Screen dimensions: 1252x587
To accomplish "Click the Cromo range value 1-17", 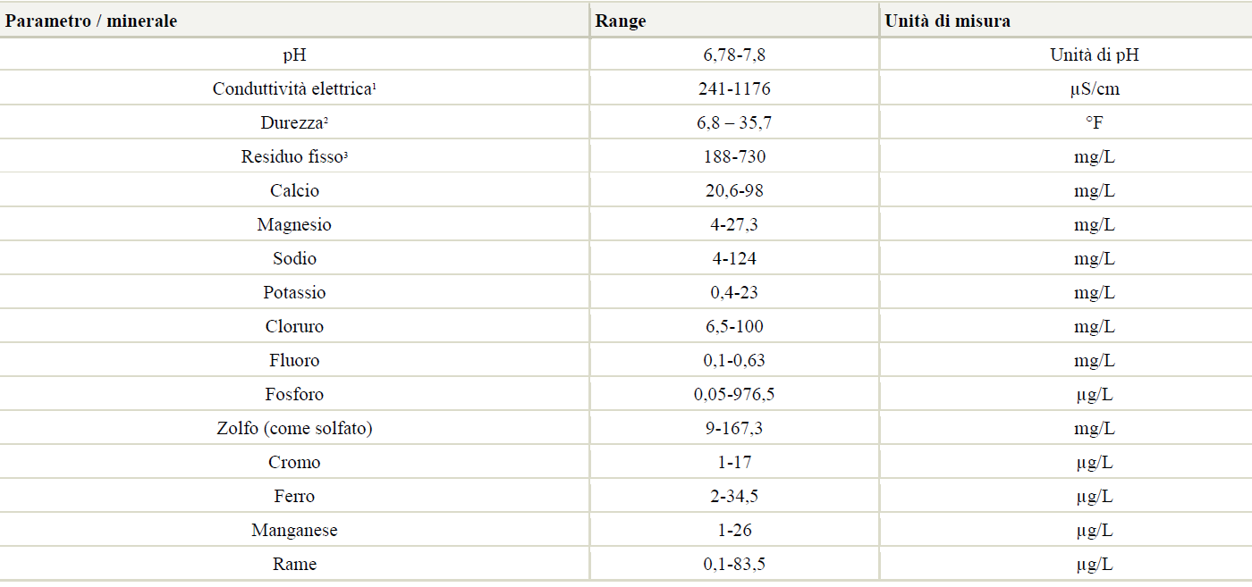I will (734, 463).
